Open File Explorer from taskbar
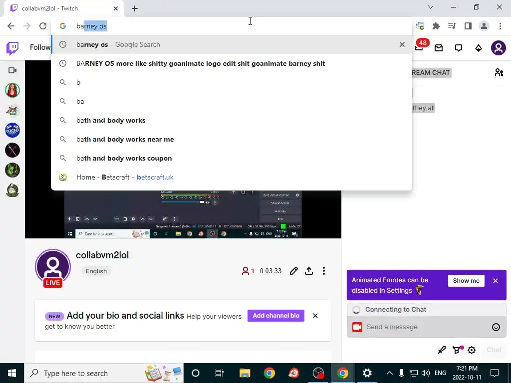This screenshot has width=511, height=383. (245, 373)
